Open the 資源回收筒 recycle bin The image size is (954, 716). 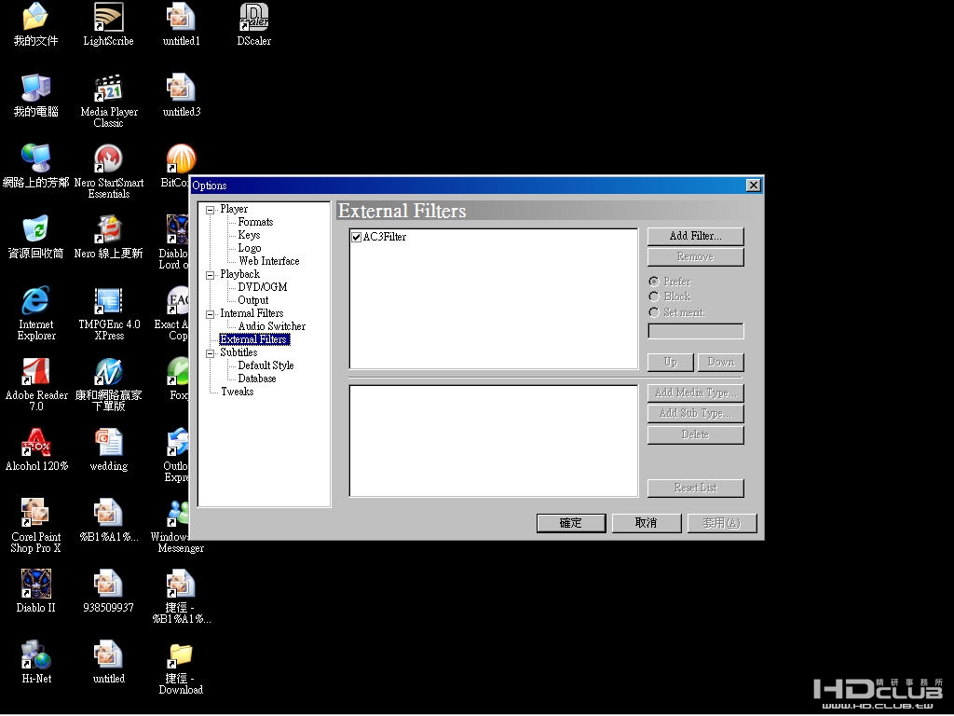[x=35, y=229]
